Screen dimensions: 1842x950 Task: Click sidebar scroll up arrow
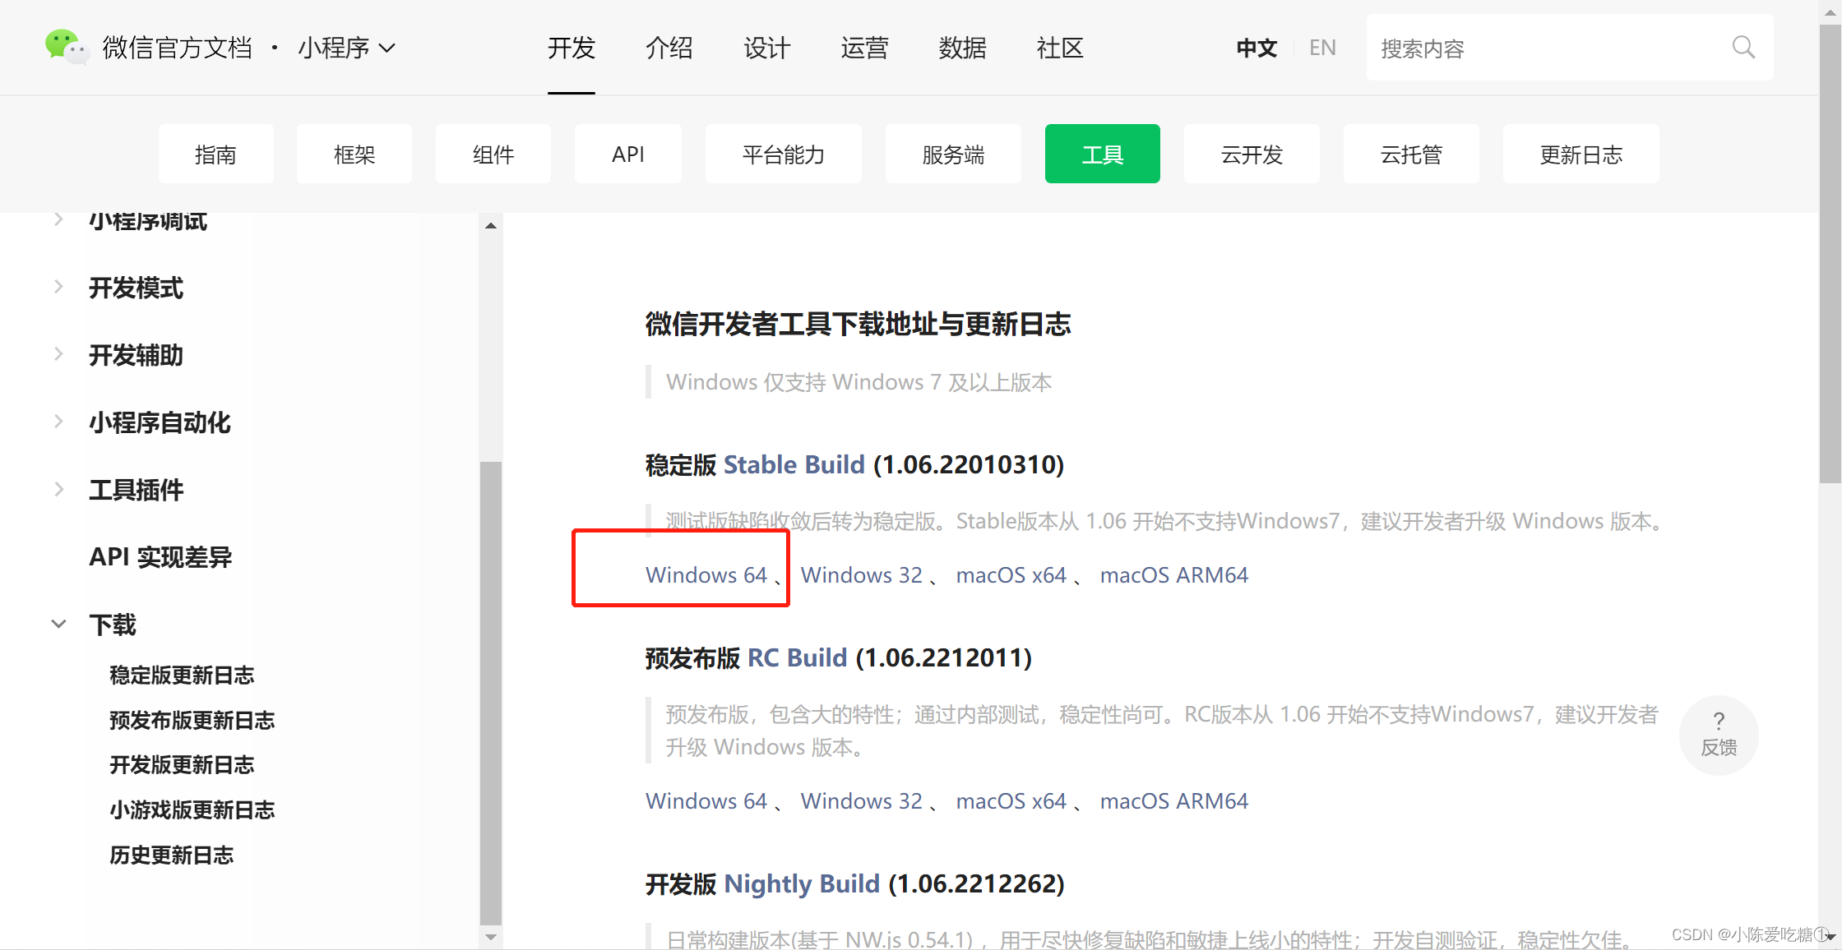[x=491, y=225]
